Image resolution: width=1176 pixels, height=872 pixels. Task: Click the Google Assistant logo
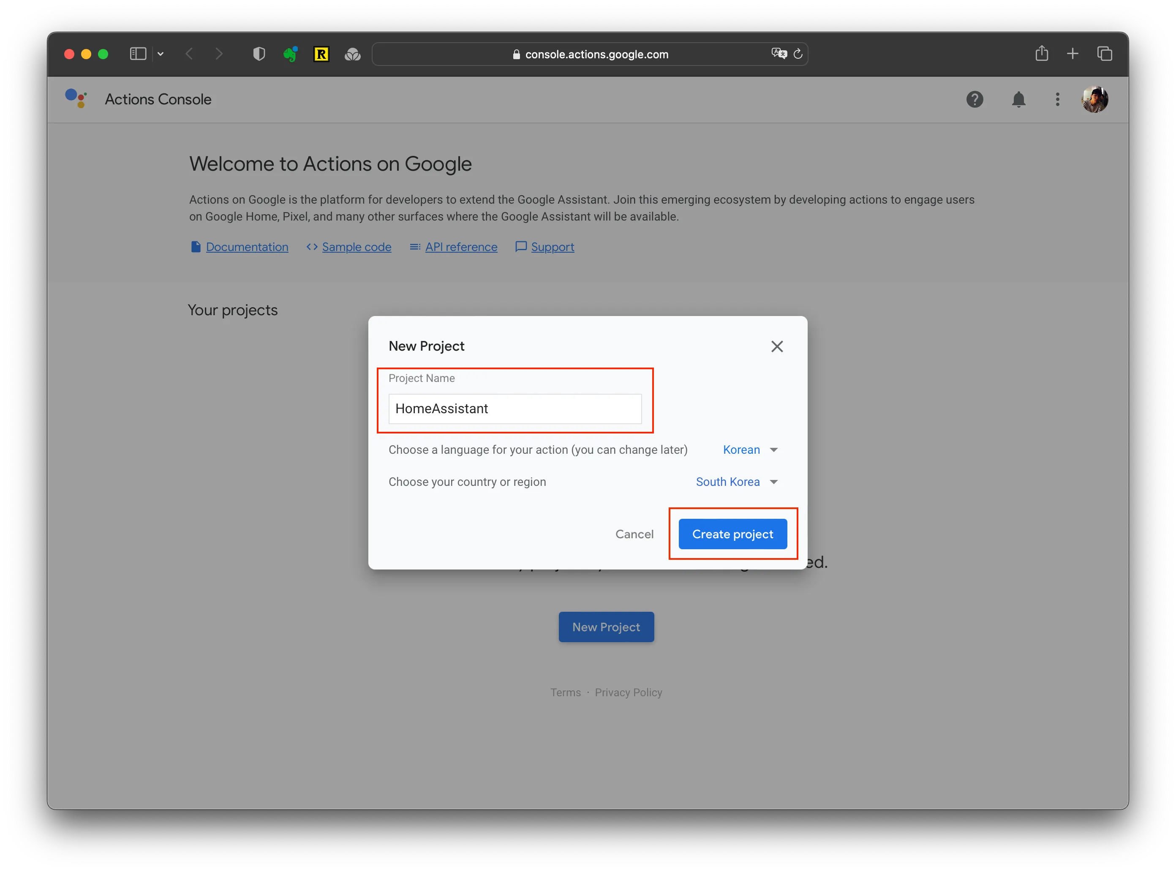[x=76, y=99]
